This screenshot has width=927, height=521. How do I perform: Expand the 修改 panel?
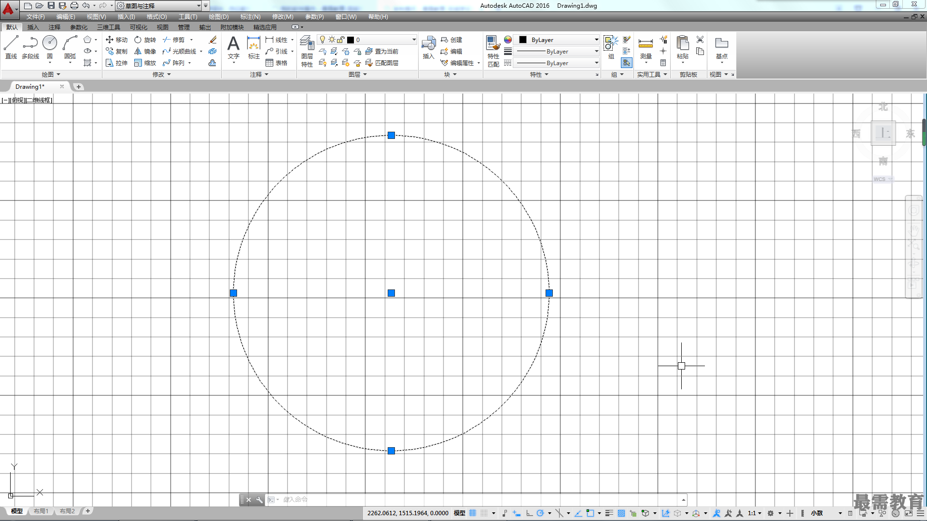(x=162, y=74)
